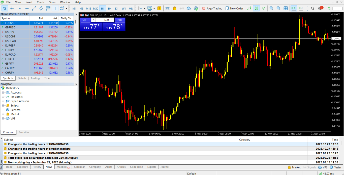
Task: Click the zoom in magnifier icon
Action: click(271, 8)
